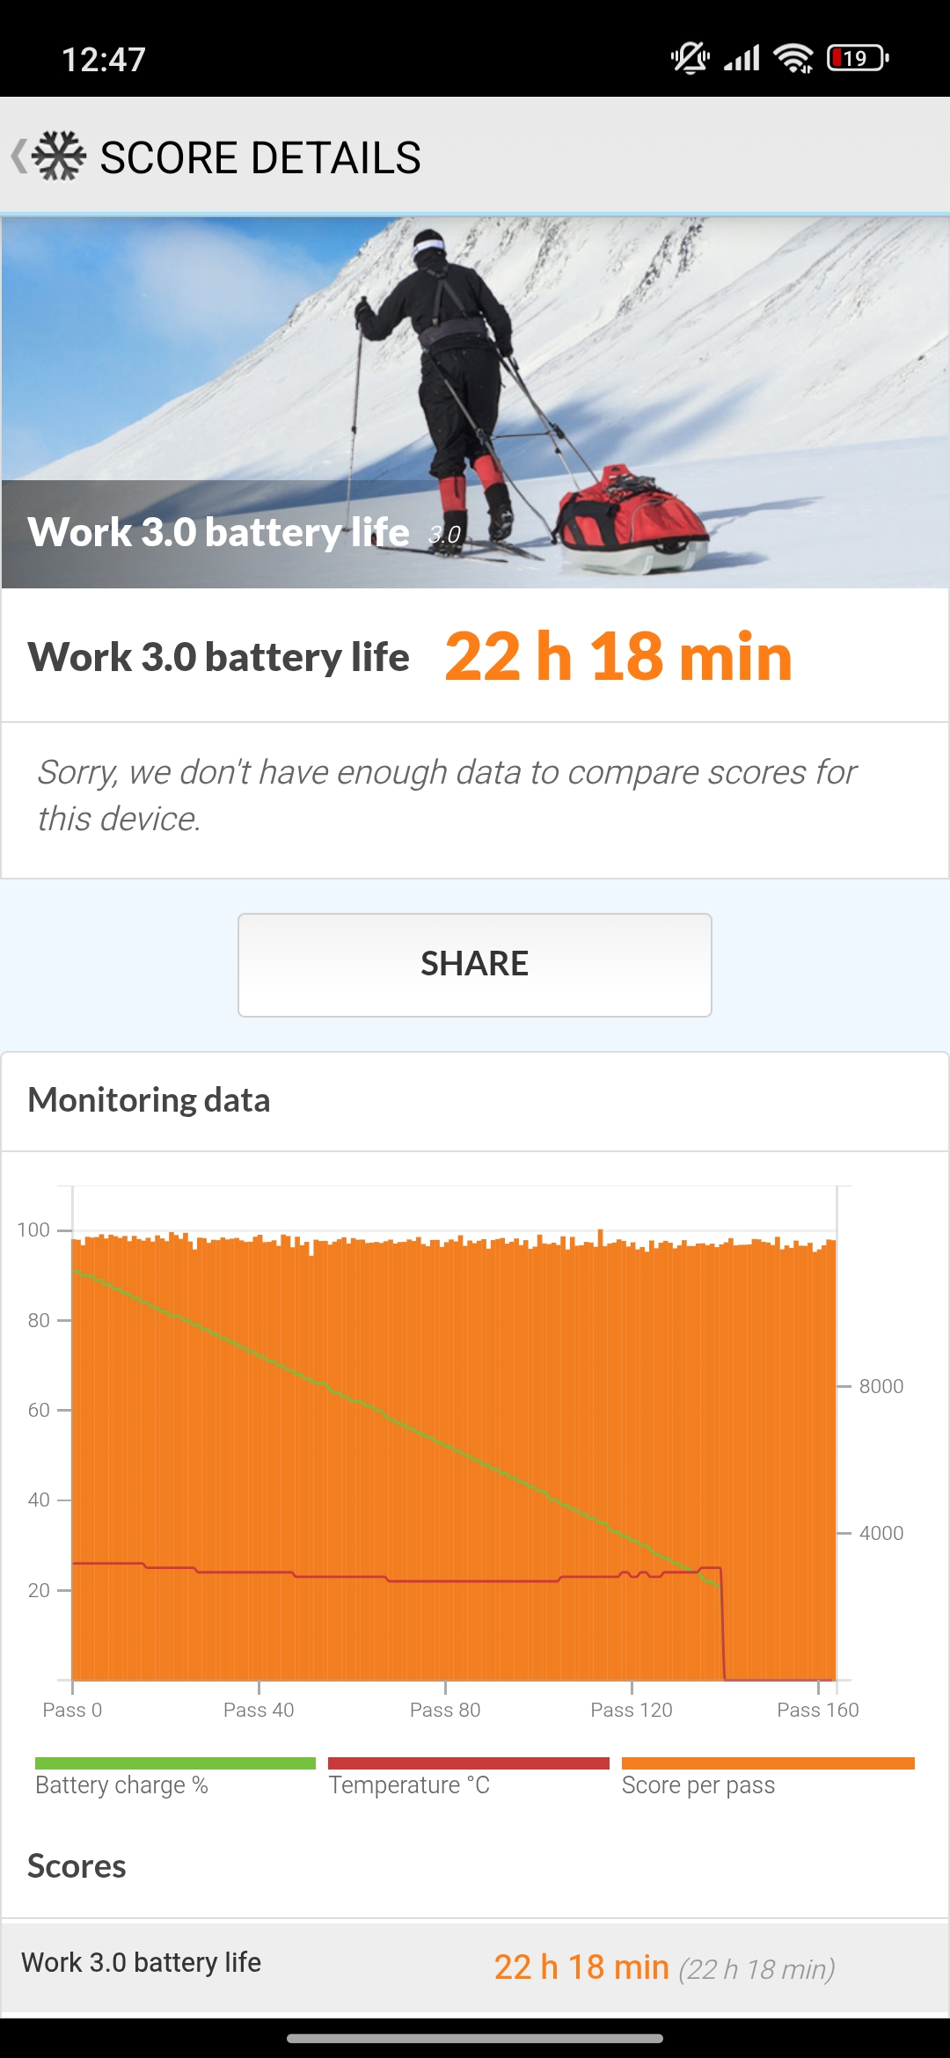Tap the red Temperature °C legend swatch
This screenshot has width=950, height=2058.
[x=468, y=1763]
